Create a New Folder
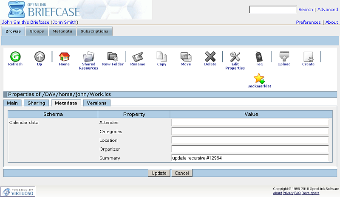Screen dimensions: 340x199 pyautogui.click(x=113, y=56)
